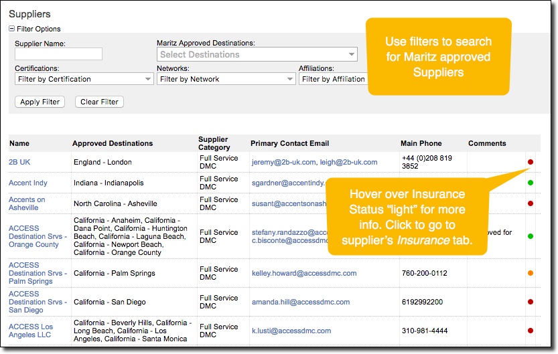Click the amanda.hill@accessdmc.com email link
The width and height of the screenshot is (558, 354).
301,302
